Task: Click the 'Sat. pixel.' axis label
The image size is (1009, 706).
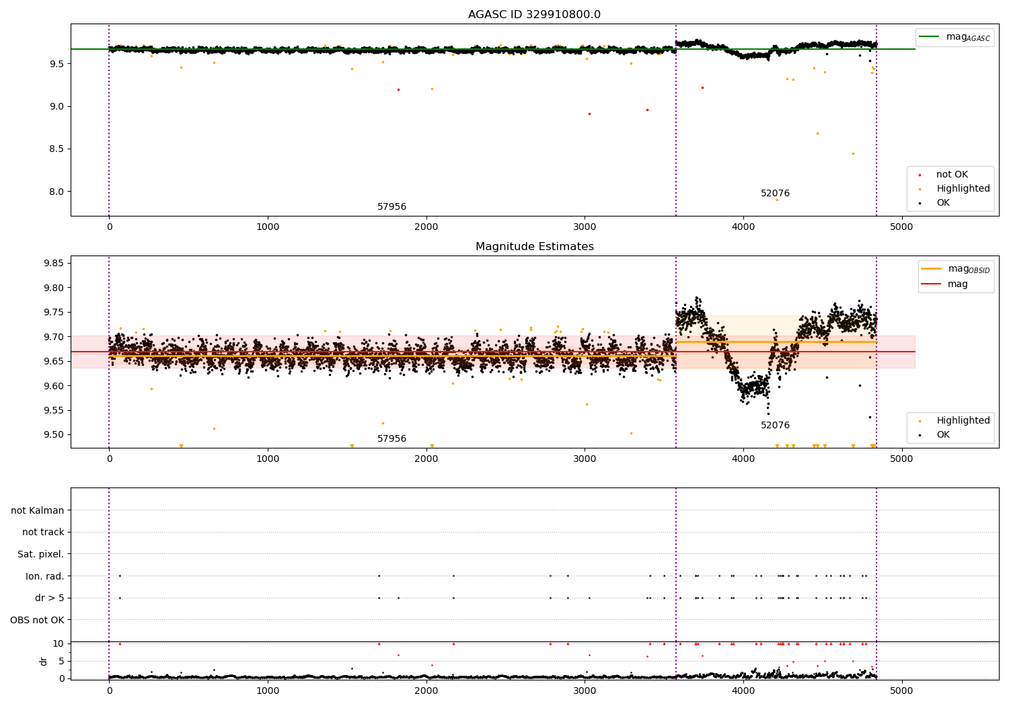Action: tap(41, 555)
